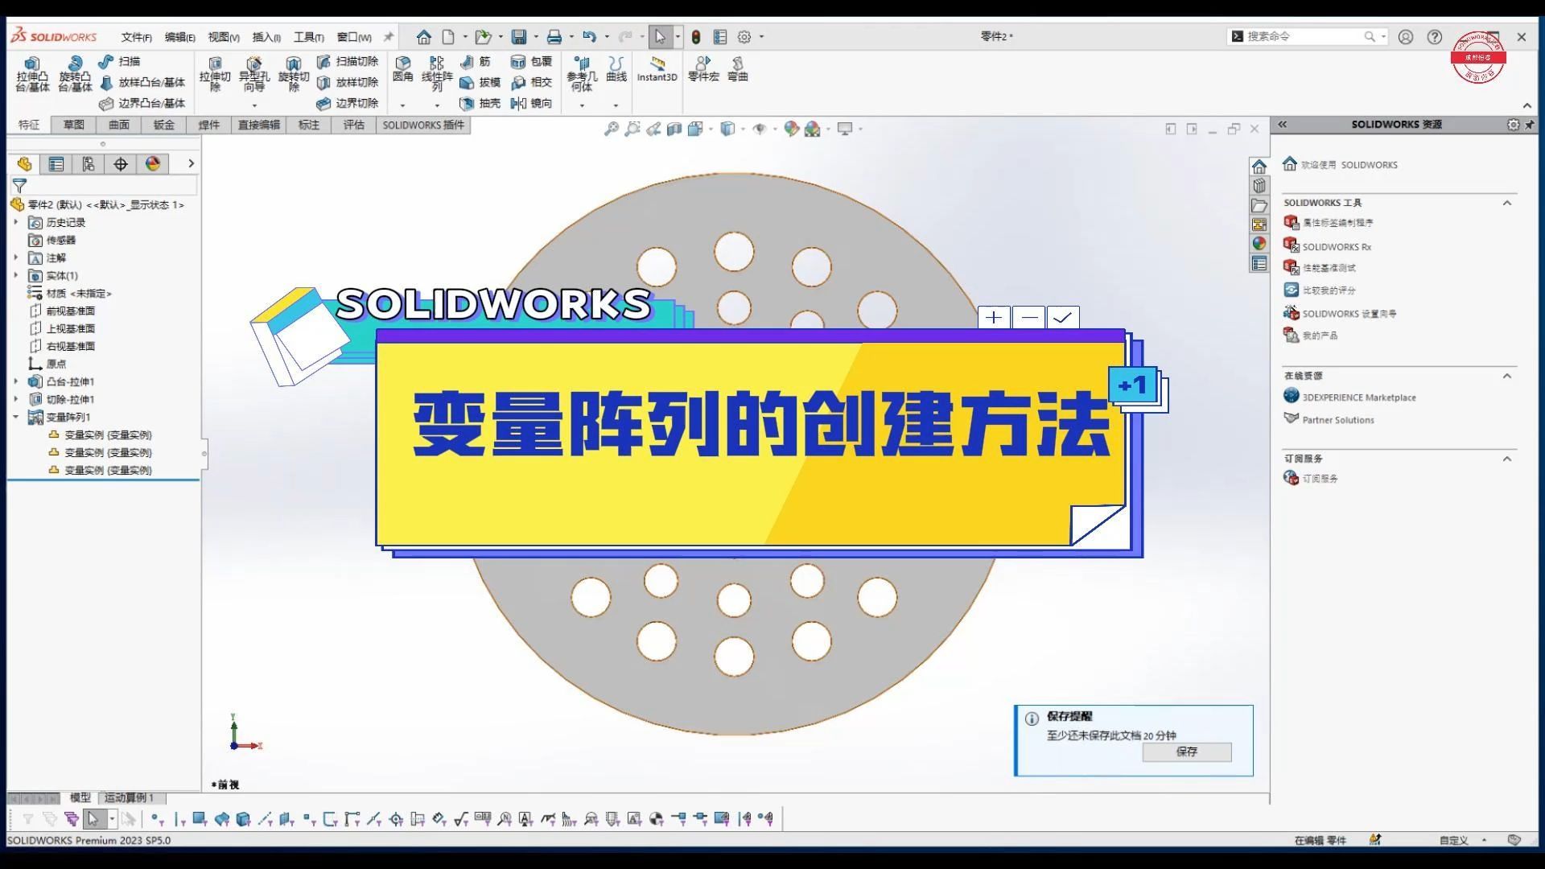Select the Wrap (包覆) tool
This screenshot has width=1545, height=869.
click(531, 61)
